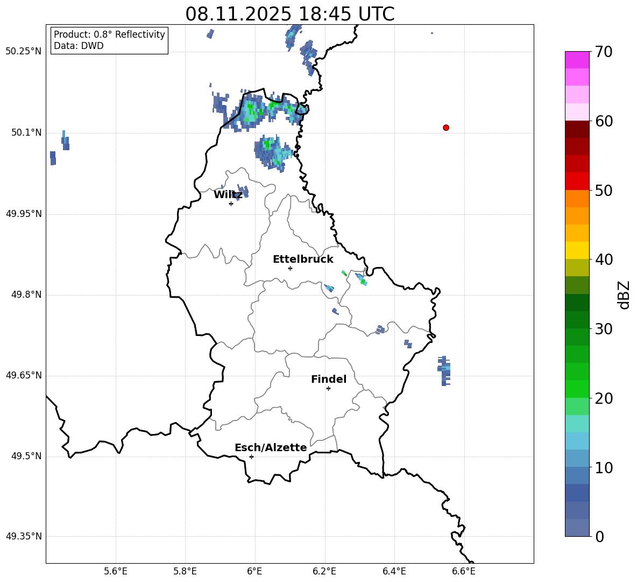Click the 40 tick on the colorbar
Image resolution: width=637 pixels, height=582 pixels.
click(604, 260)
